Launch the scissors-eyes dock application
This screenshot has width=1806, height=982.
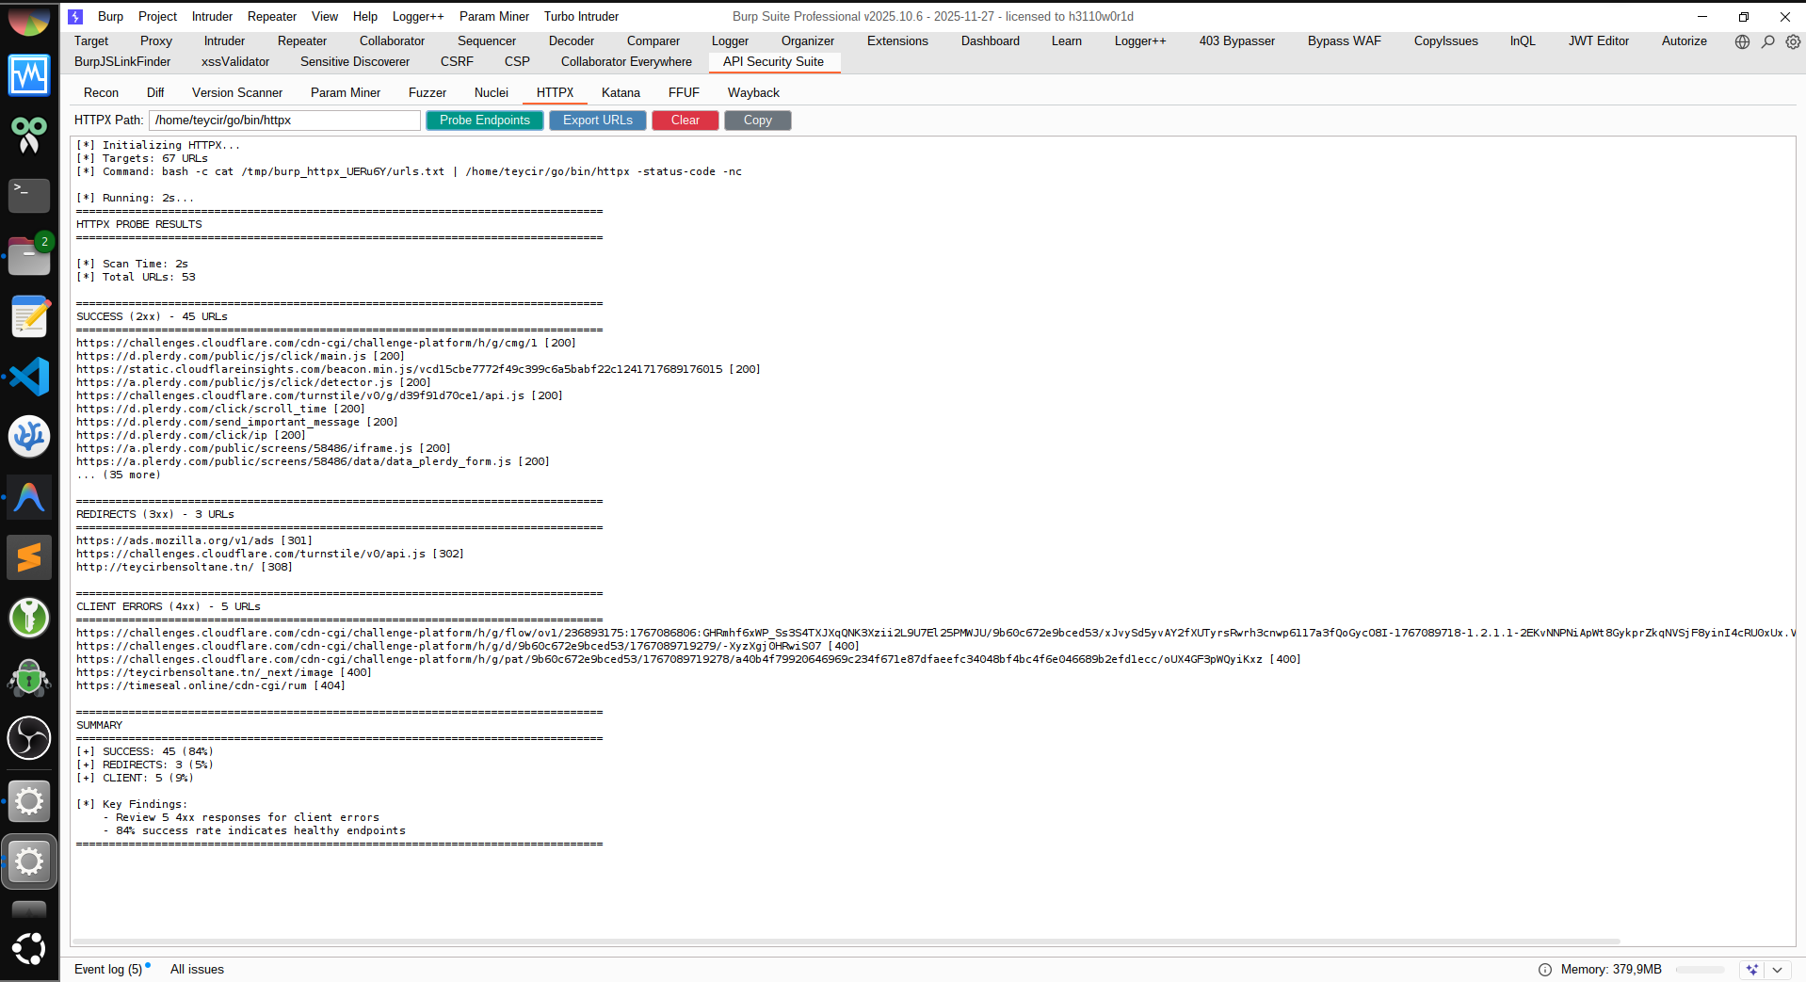tap(29, 135)
